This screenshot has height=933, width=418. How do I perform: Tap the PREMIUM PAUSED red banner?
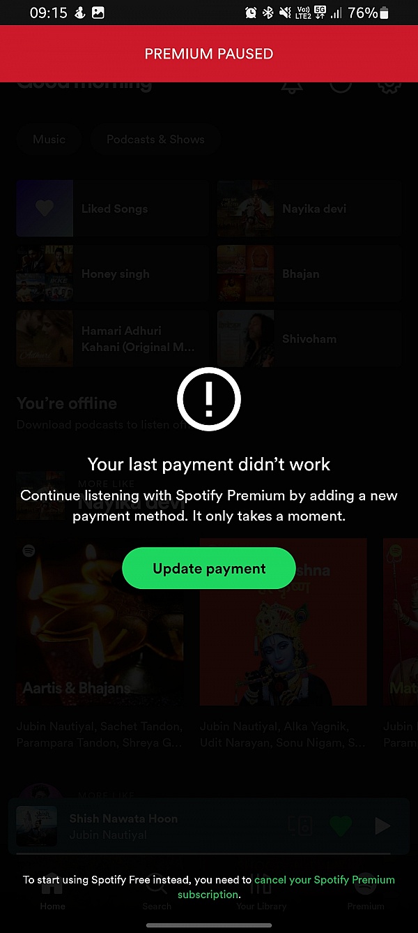[209, 54]
